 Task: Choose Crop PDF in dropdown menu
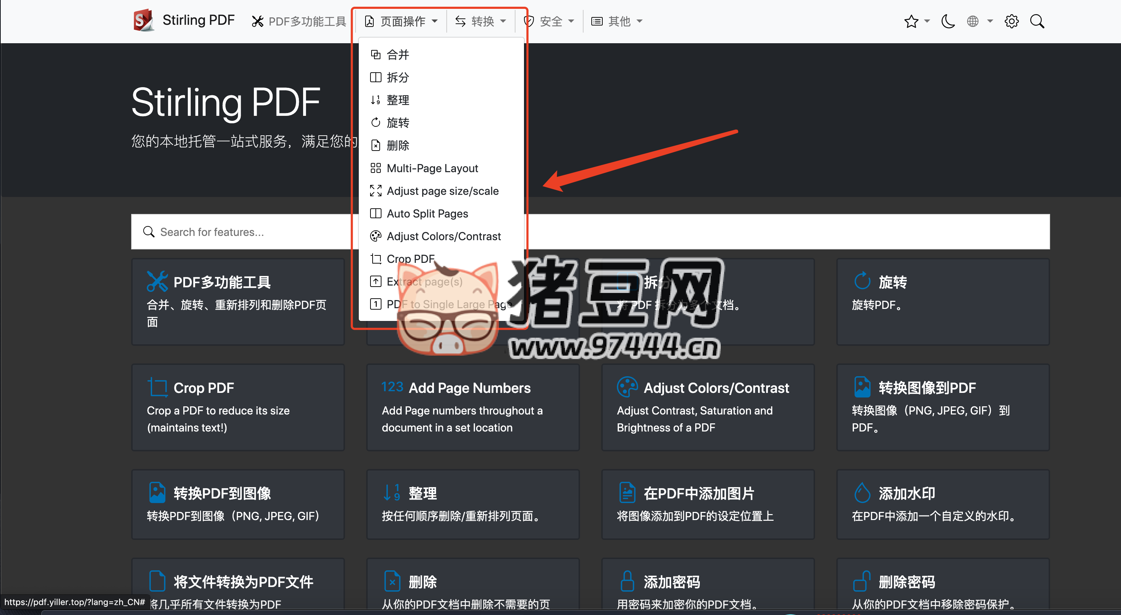[x=441, y=259]
